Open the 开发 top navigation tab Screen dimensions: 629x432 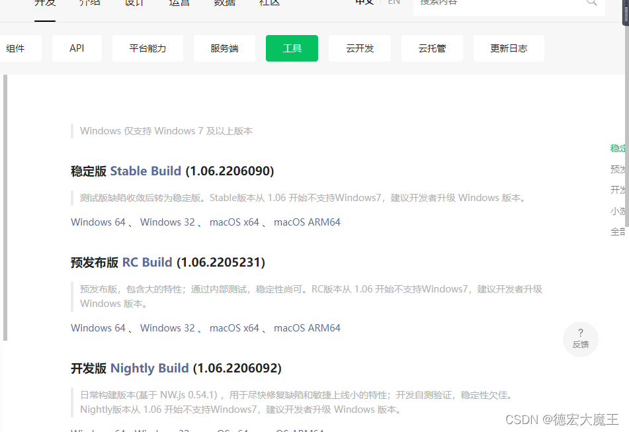(45, 3)
